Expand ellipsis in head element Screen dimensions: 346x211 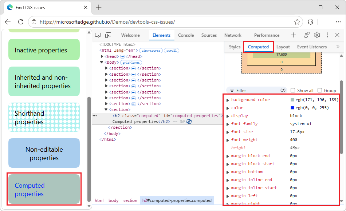(x=122, y=57)
